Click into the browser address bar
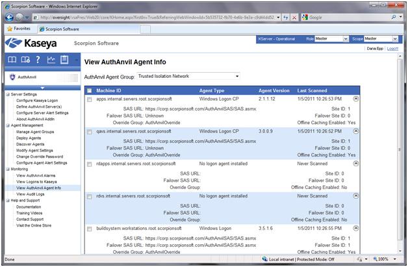Image resolution: width=408 pixels, height=267 pixels. (x=157, y=18)
